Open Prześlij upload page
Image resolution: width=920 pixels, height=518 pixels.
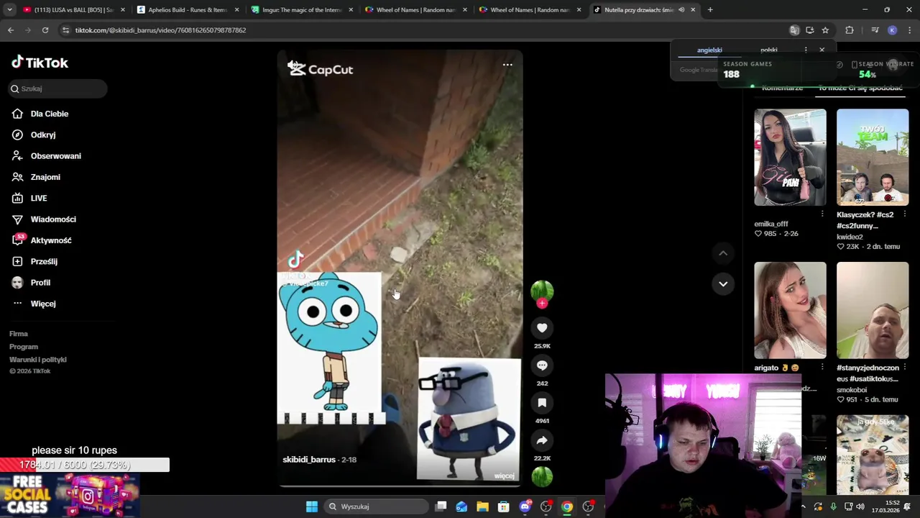(44, 261)
